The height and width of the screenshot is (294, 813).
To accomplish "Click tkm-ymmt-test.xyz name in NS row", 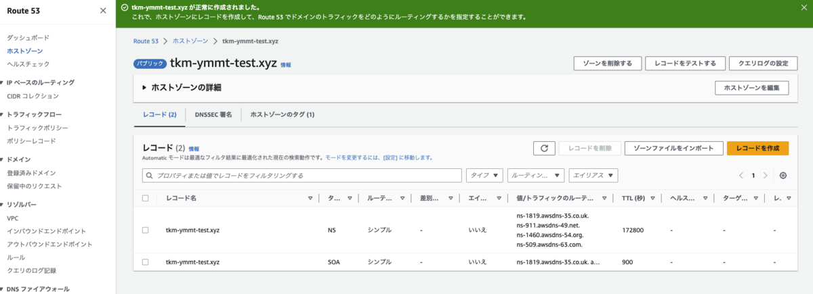I will (x=192, y=230).
